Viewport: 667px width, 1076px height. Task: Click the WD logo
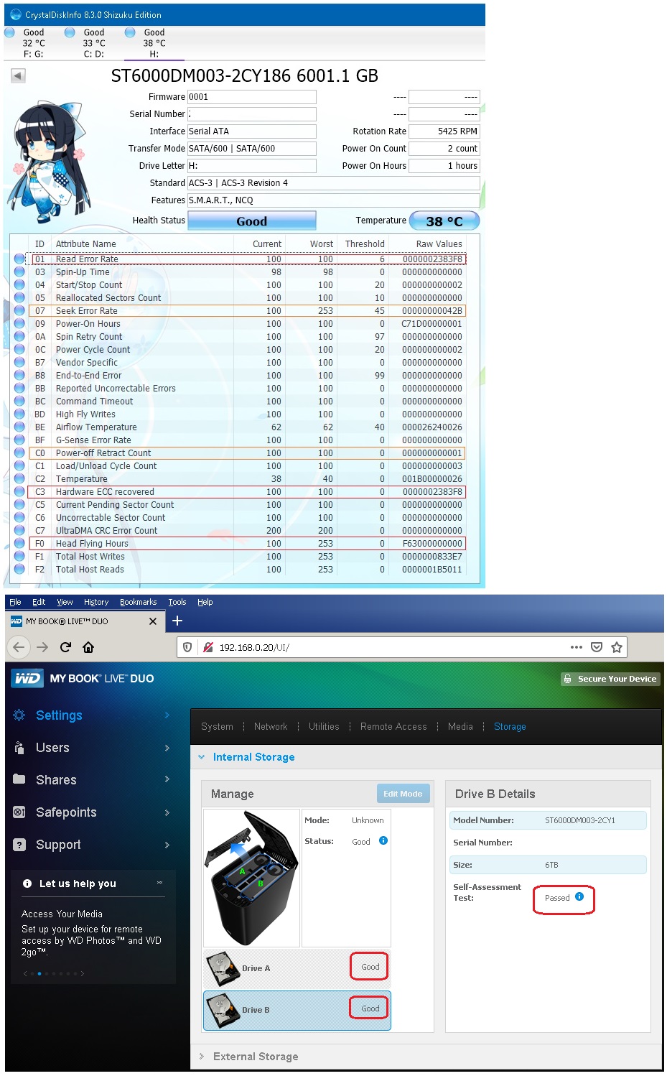tap(27, 678)
